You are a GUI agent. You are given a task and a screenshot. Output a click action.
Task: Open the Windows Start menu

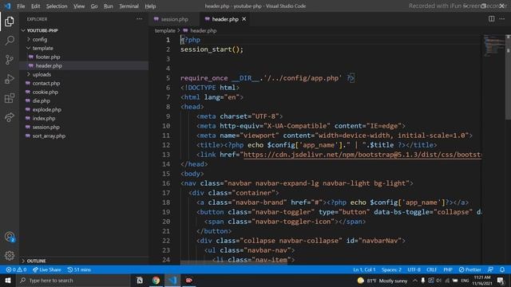pyautogui.click(x=8, y=280)
